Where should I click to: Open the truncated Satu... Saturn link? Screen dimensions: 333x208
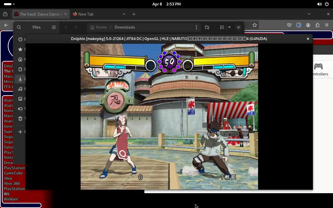8,147
